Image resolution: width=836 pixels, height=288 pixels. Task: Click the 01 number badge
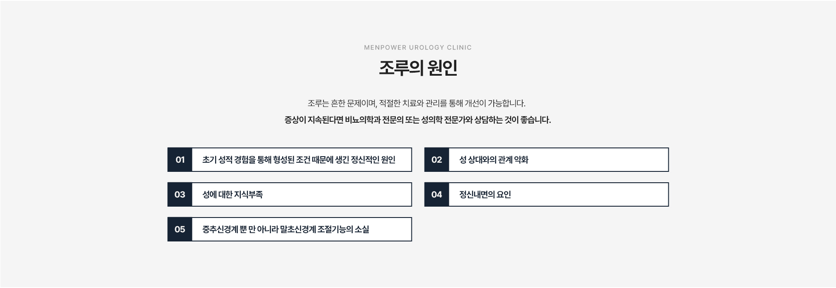click(180, 160)
